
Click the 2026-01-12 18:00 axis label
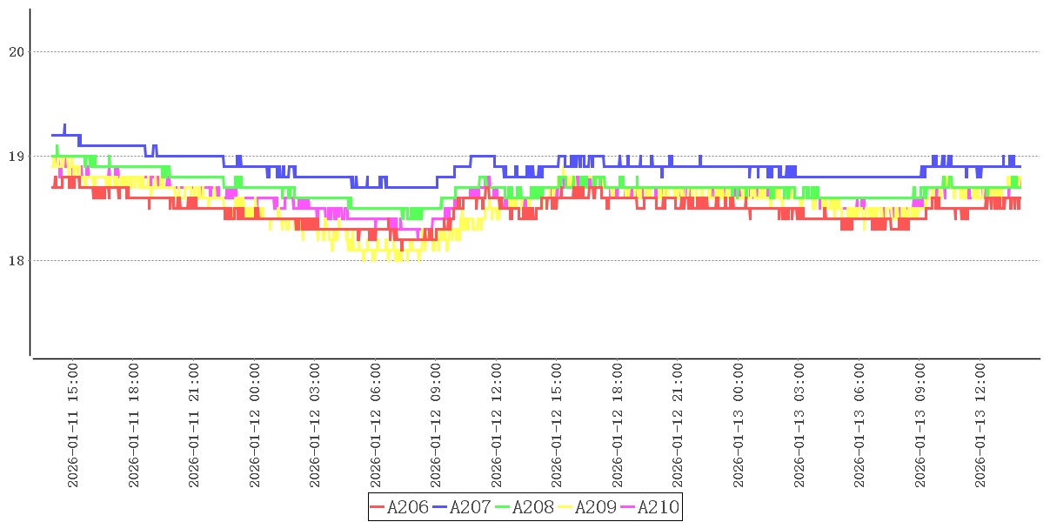click(x=619, y=425)
